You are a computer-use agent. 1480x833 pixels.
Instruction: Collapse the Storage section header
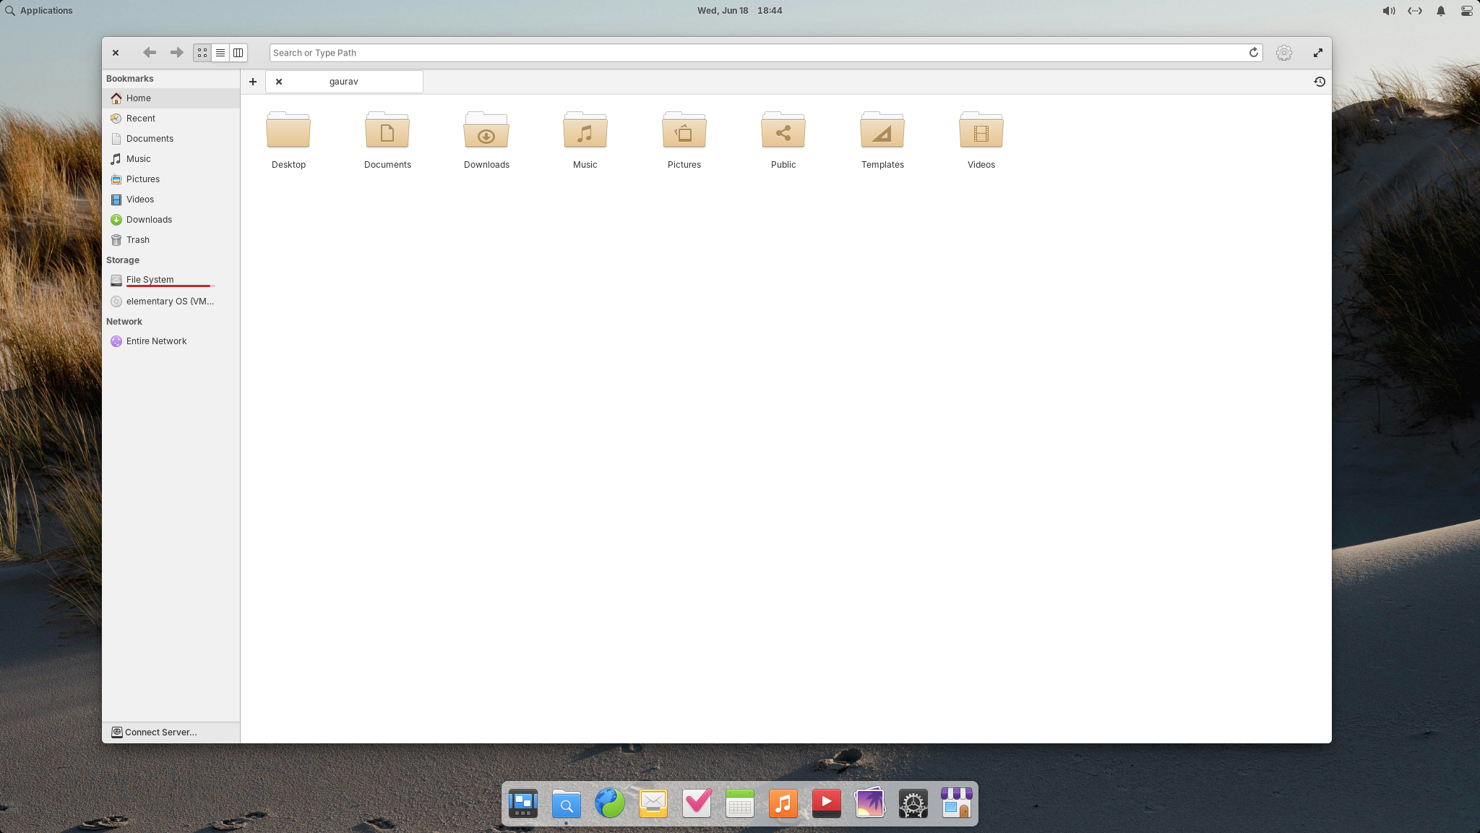[123, 260]
